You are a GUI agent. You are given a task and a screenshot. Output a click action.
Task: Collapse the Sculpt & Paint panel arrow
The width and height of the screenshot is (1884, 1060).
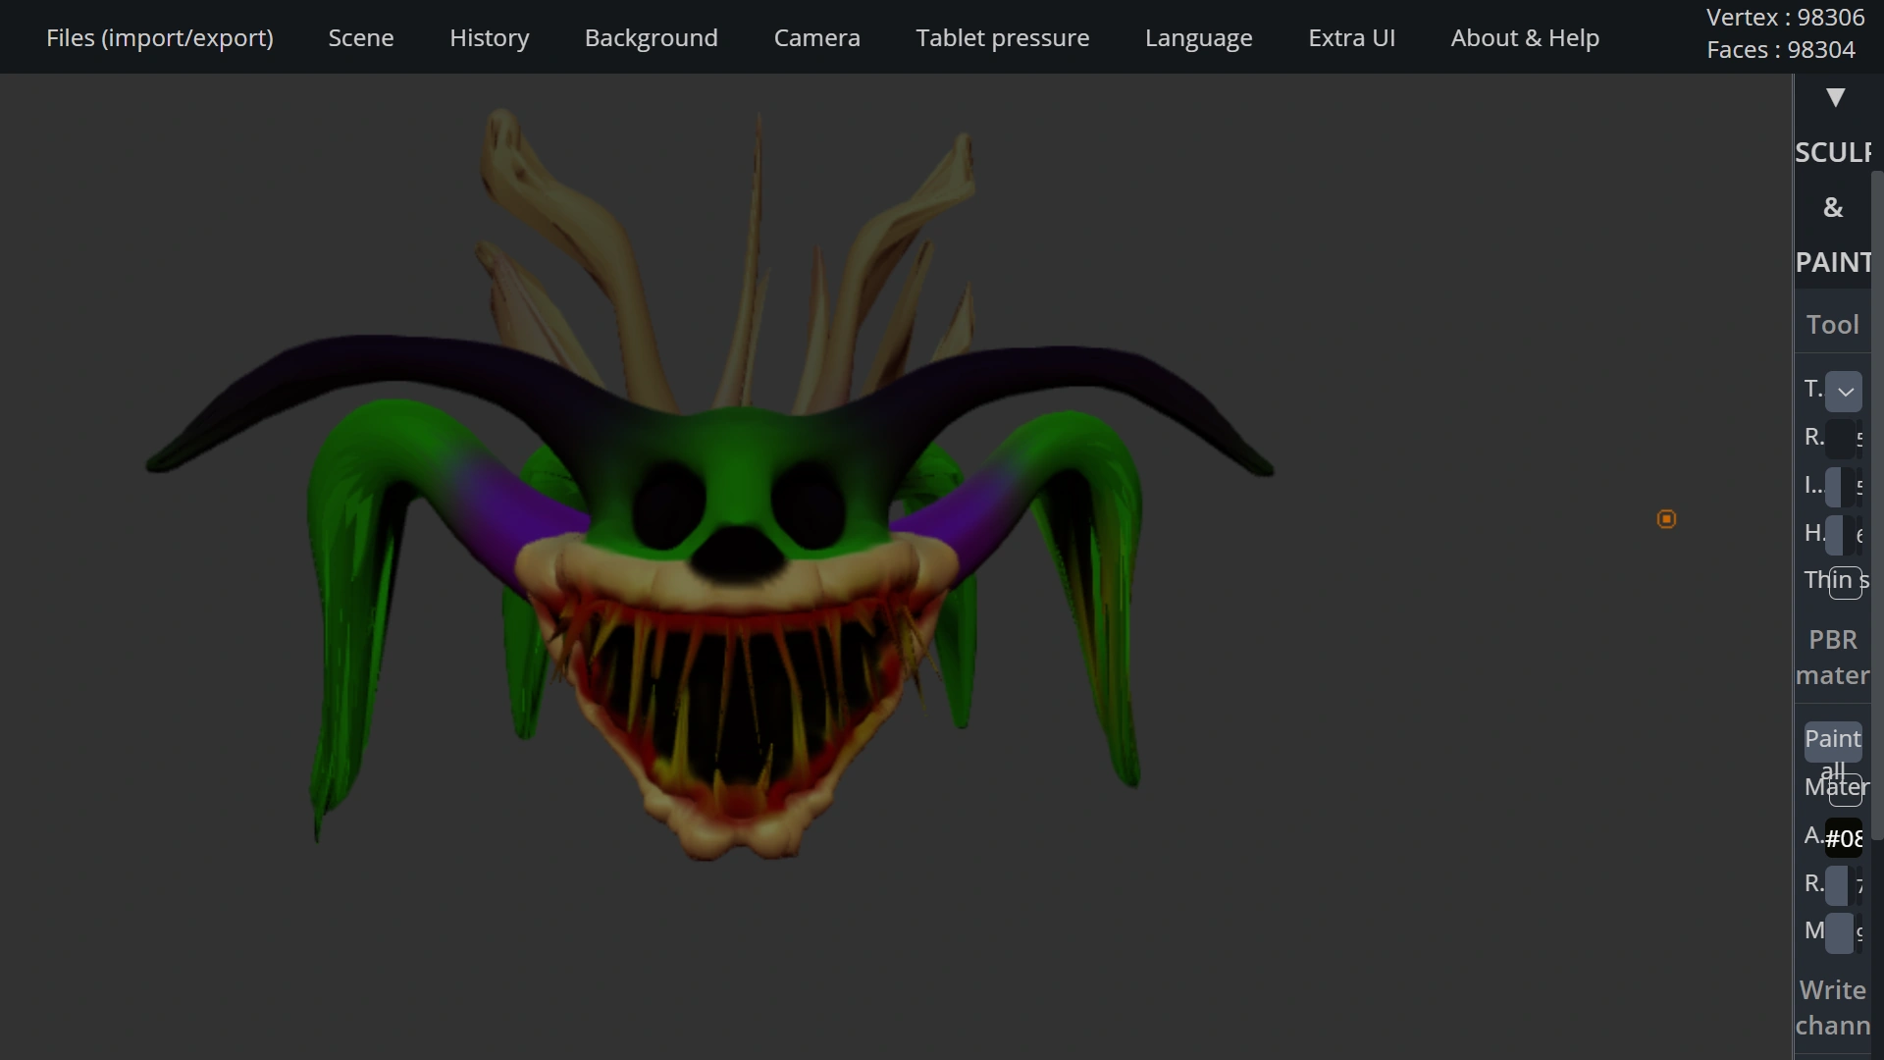[1835, 97]
